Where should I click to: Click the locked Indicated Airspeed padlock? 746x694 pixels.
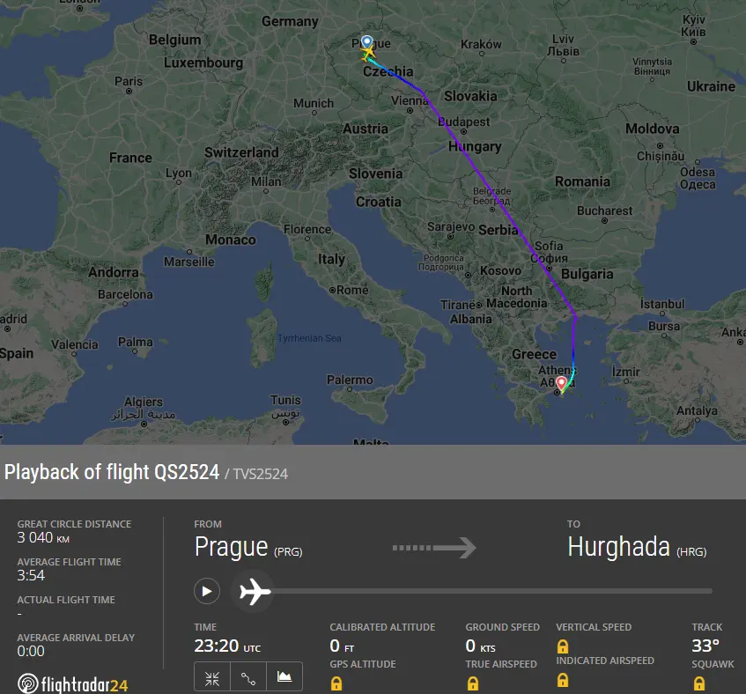pyautogui.click(x=563, y=680)
